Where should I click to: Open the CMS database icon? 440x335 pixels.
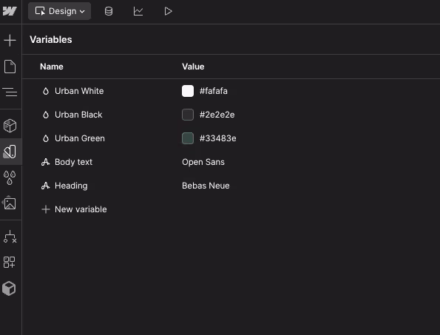tap(109, 11)
